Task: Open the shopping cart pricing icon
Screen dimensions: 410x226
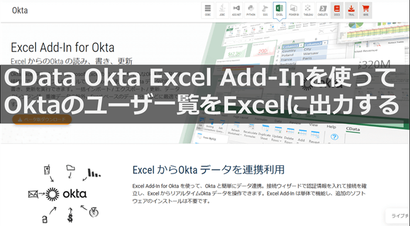Action: click(x=365, y=10)
